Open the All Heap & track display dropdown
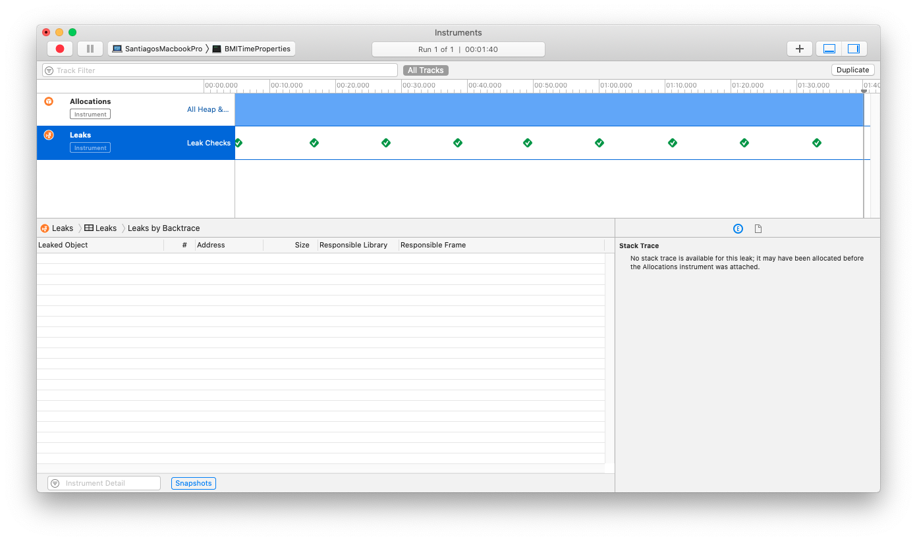 (x=208, y=109)
